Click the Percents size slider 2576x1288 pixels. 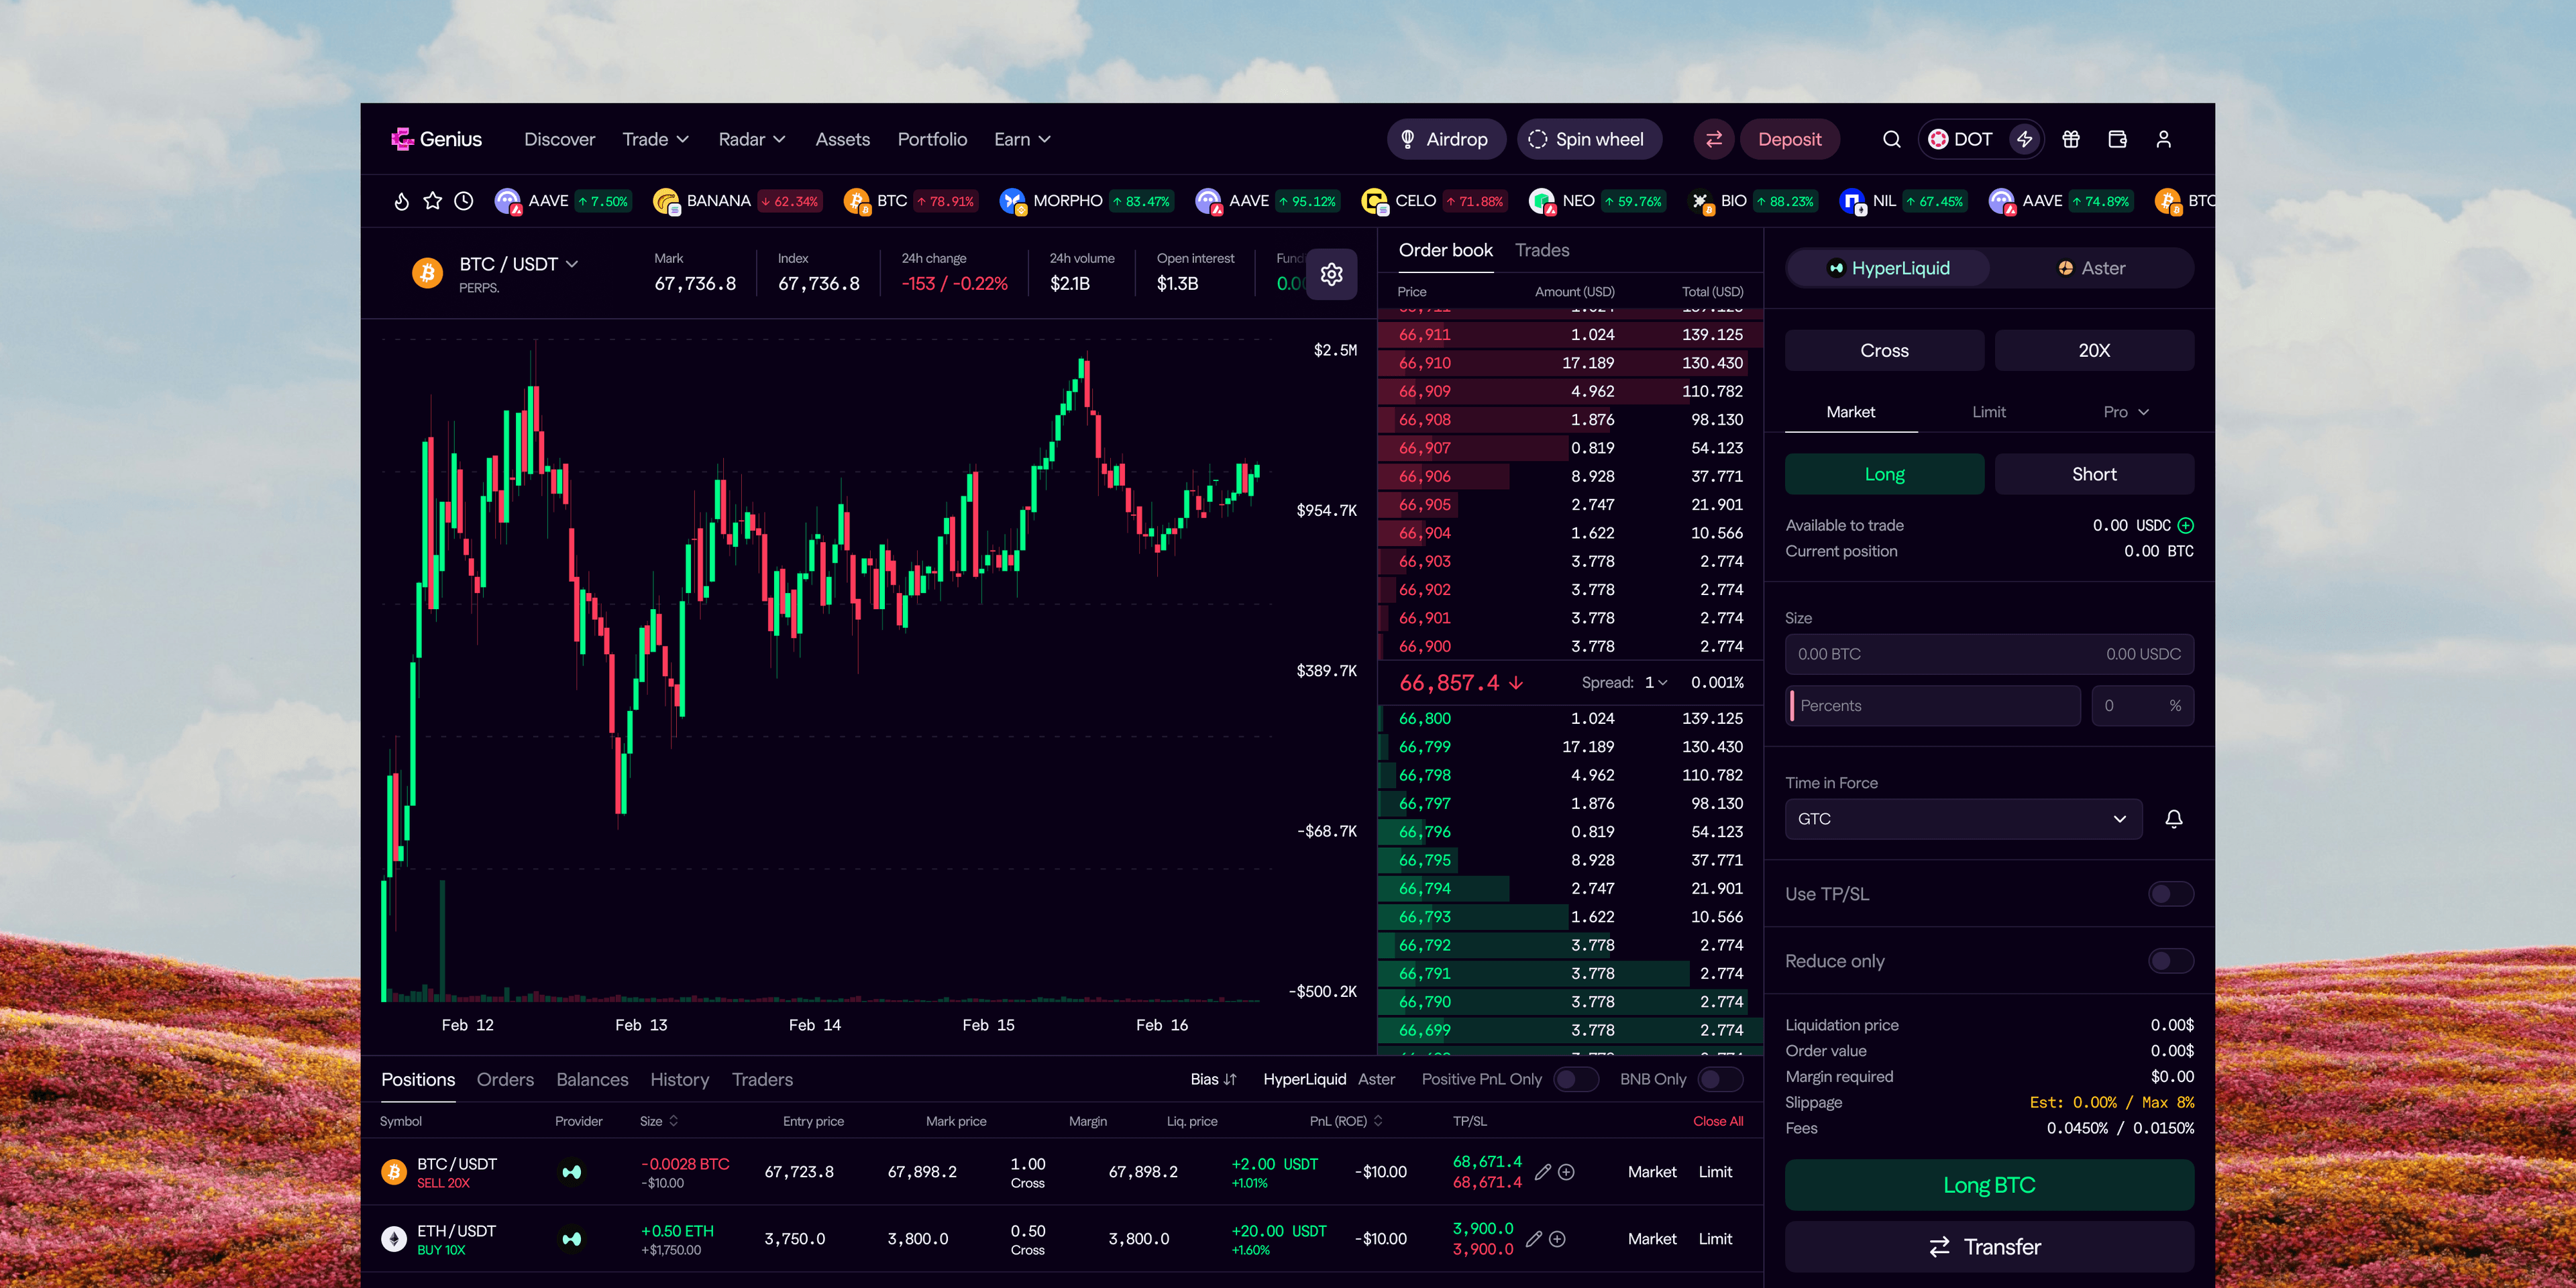tap(1933, 706)
